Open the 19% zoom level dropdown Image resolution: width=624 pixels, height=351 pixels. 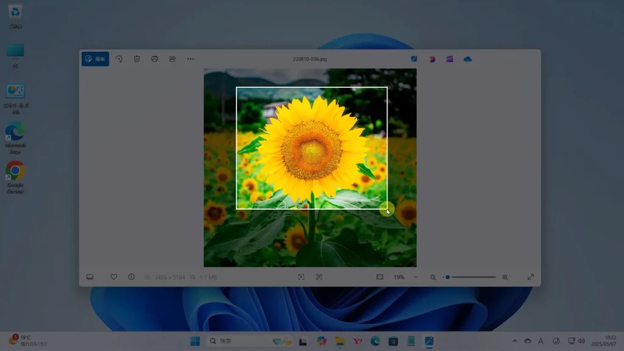tap(405, 277)
